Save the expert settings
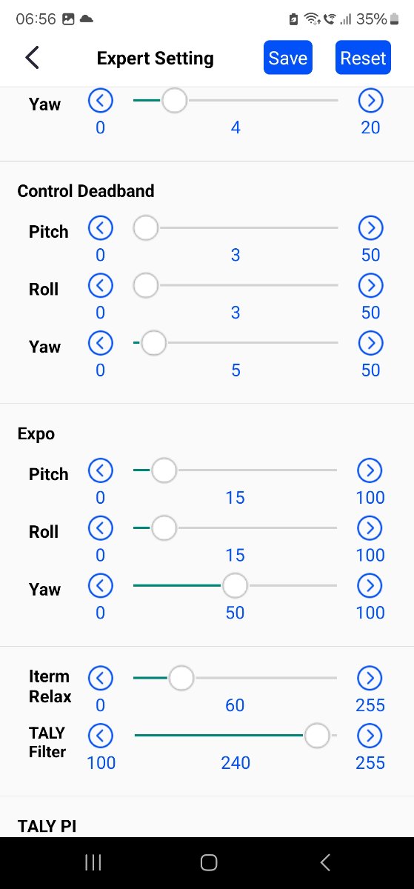Screen dimensions: 414x889 288,58
